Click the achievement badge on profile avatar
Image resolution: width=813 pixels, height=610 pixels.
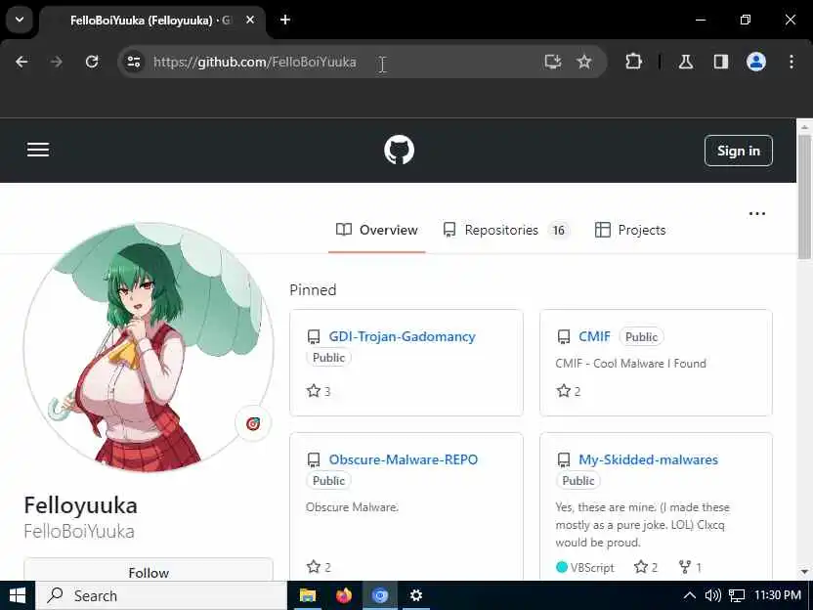[252, 424]
